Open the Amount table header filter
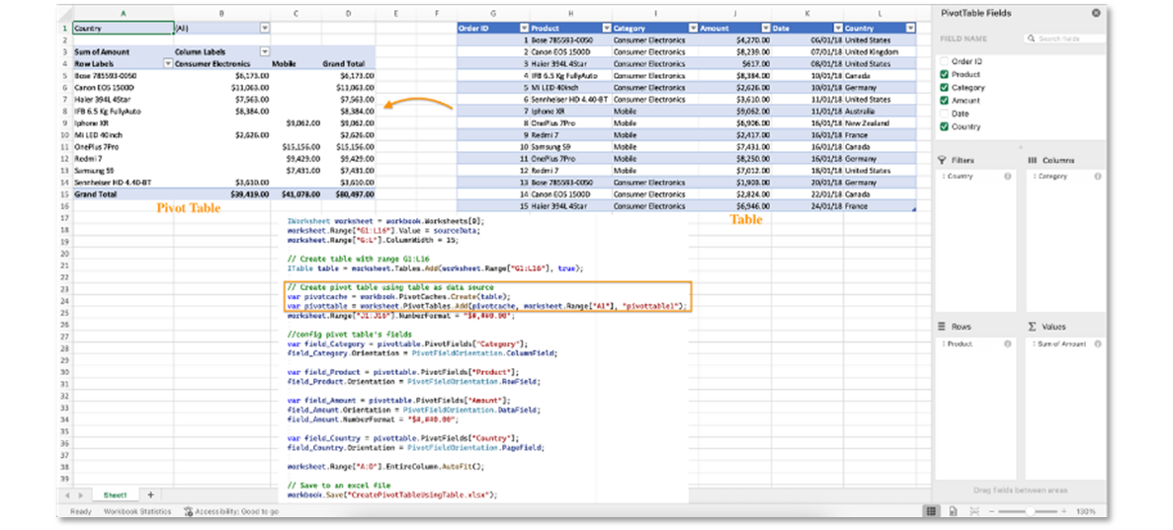 coord(765,28)
